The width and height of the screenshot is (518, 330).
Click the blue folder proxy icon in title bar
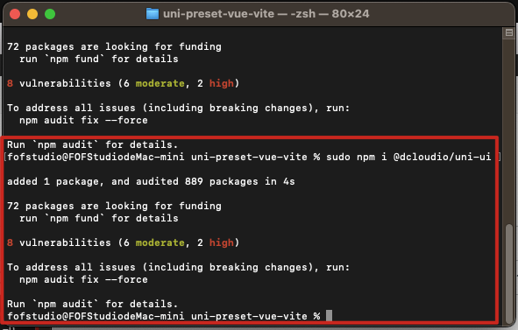tap(153, 14)
